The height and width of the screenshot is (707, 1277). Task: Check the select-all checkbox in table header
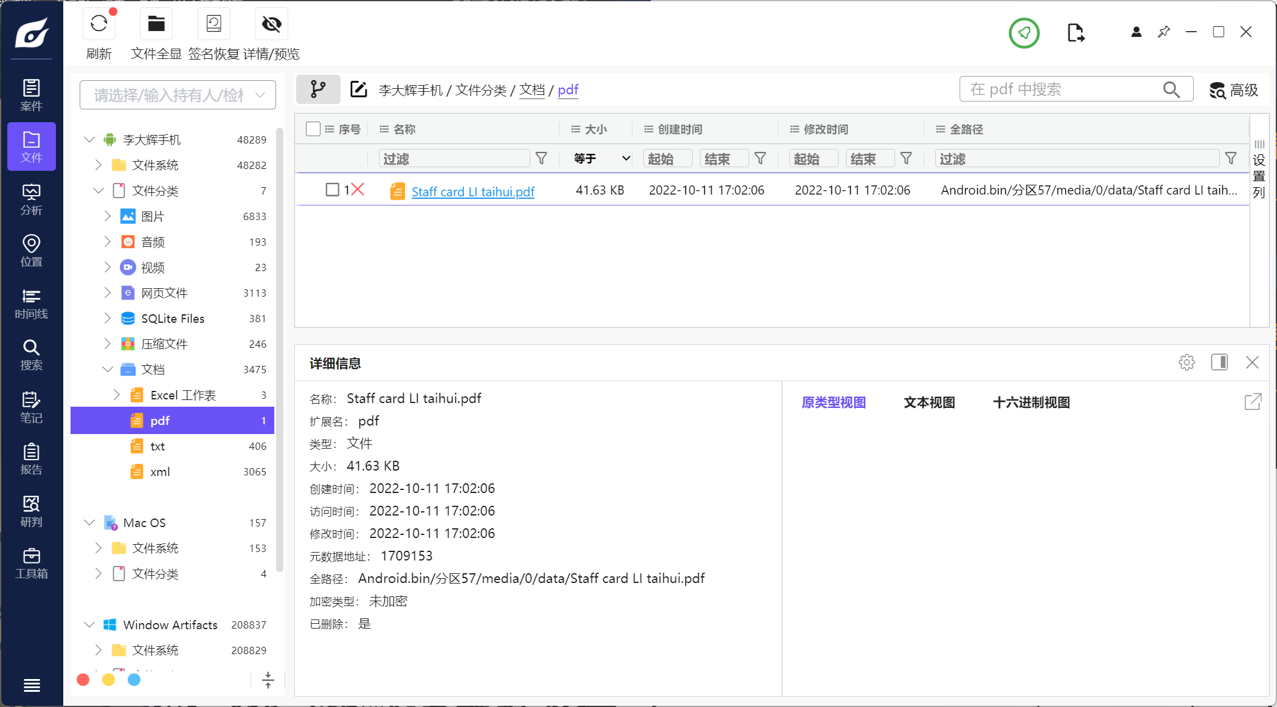pos(313,129)
